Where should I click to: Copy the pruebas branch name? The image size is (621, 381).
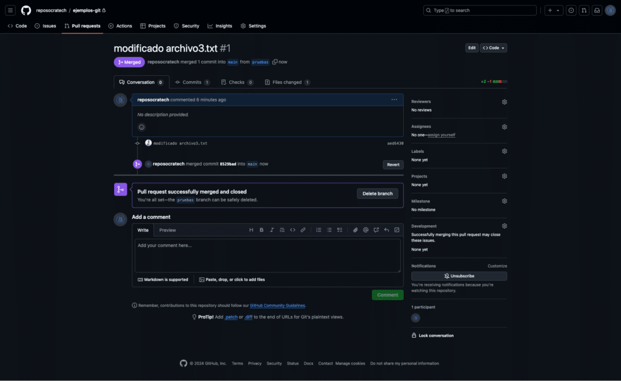click(x=275, y=62)
